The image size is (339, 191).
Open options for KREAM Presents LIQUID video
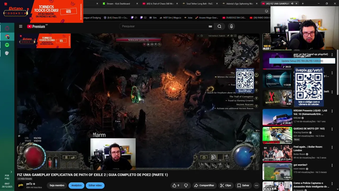pos(332,111)
